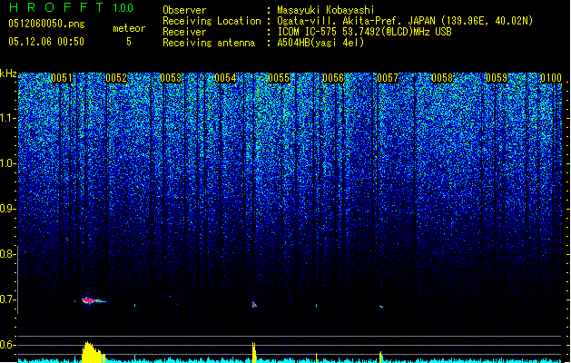Click the 0058 time marker
Screen dimensions: 571x363
coord(442,78)
